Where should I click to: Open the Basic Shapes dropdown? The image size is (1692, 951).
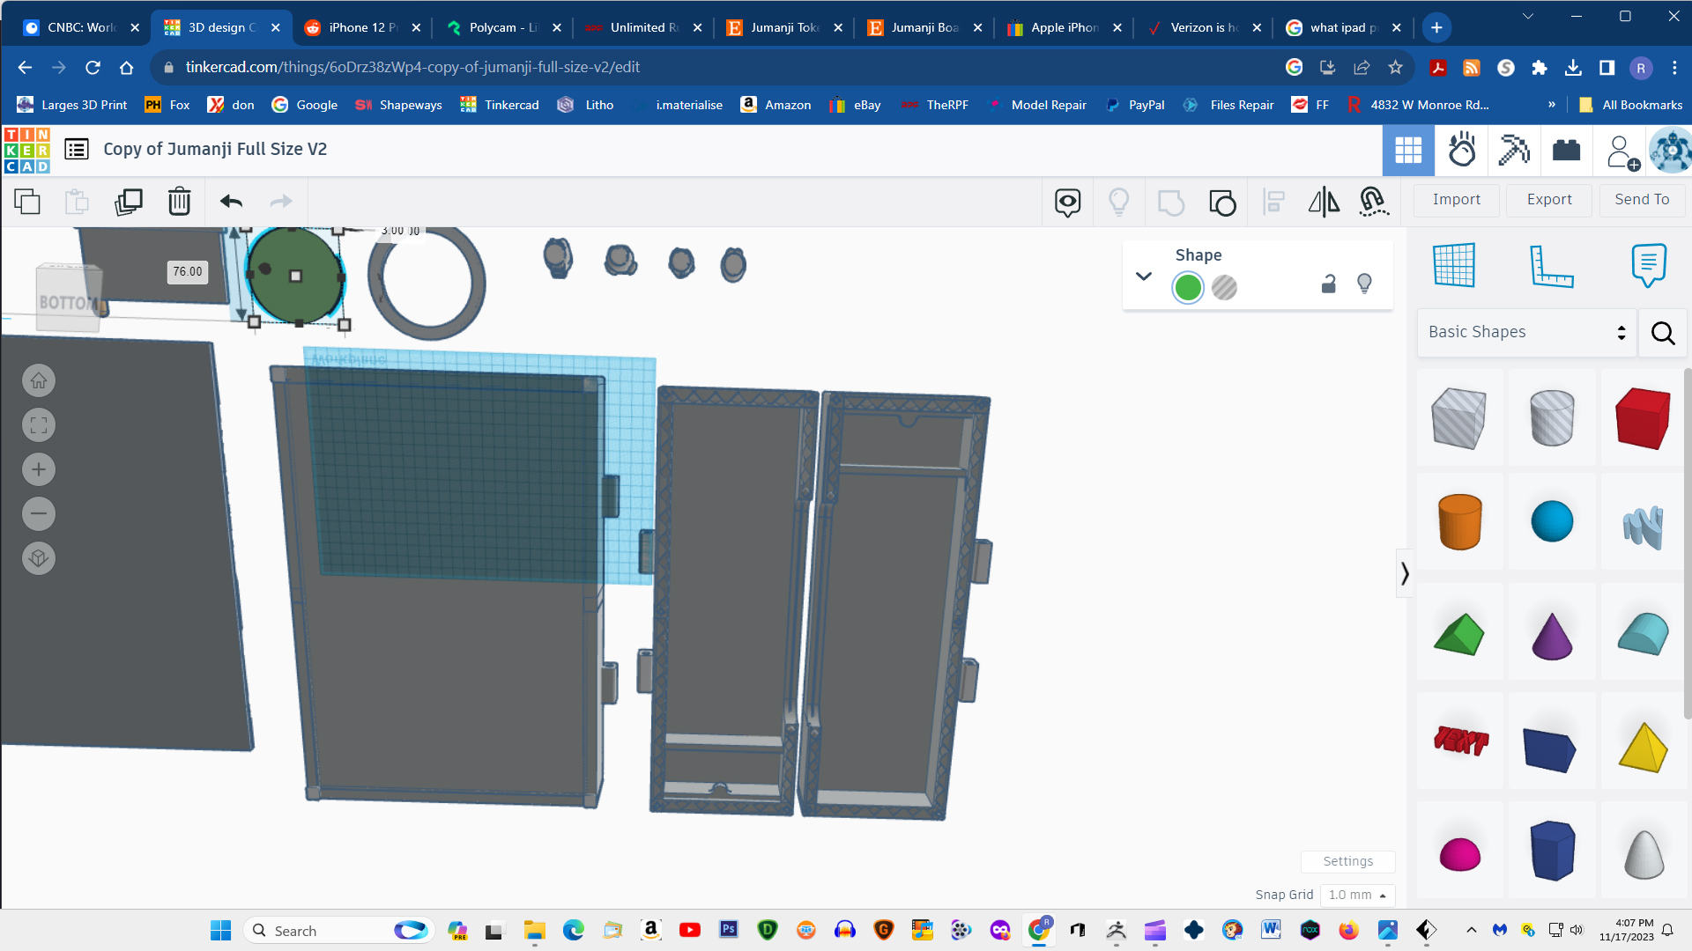1526,332
